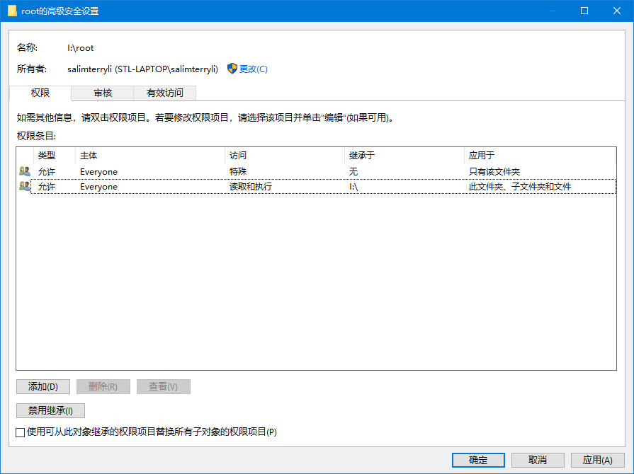Click the 此文件夹、子文件夹和文件 cell
This screenshot has height=474, width=634.
519,187
